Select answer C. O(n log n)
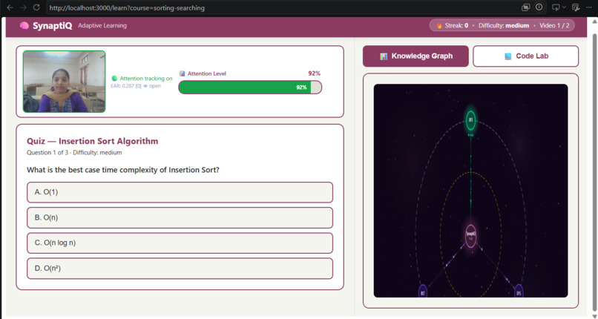 tap(180, 243)
